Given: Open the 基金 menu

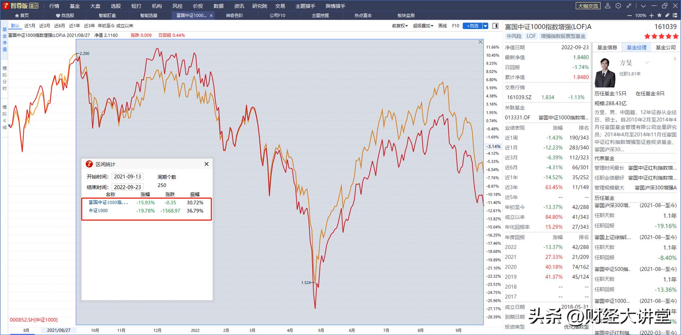Looking at the screenshot, I should click(x=75, y=6).
